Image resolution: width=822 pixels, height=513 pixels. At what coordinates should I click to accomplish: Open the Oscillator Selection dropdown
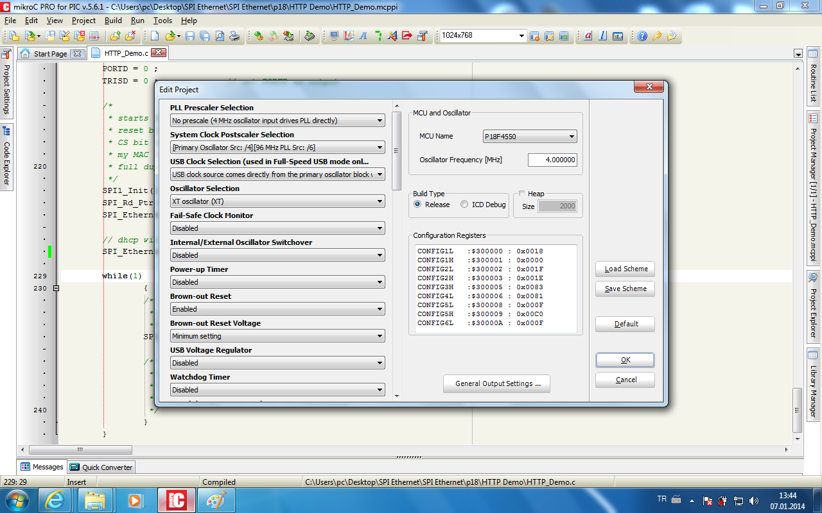coord(277,201)
